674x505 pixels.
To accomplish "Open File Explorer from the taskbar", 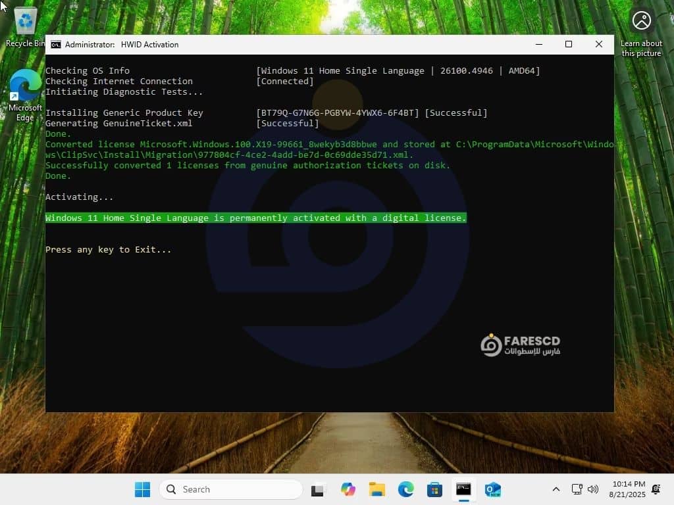I will tap(377, 489).
